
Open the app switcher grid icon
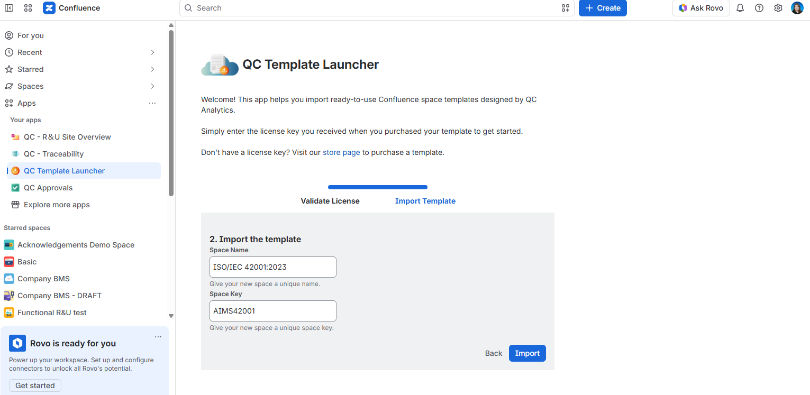[x=28, y=8]
